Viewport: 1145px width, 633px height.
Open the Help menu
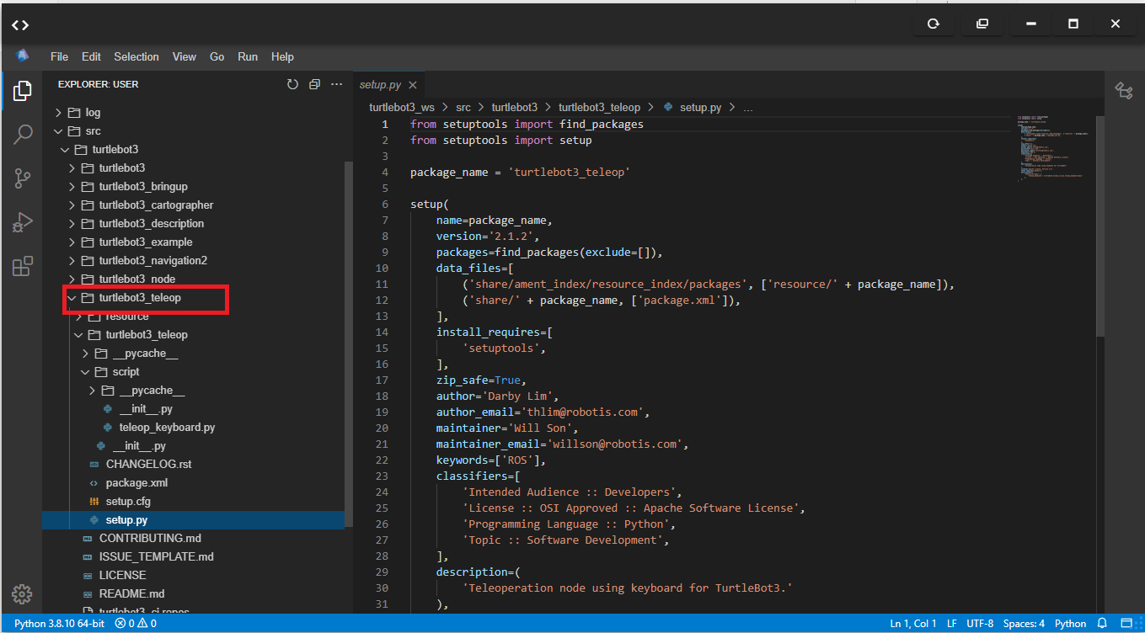[x=283, y=57]
